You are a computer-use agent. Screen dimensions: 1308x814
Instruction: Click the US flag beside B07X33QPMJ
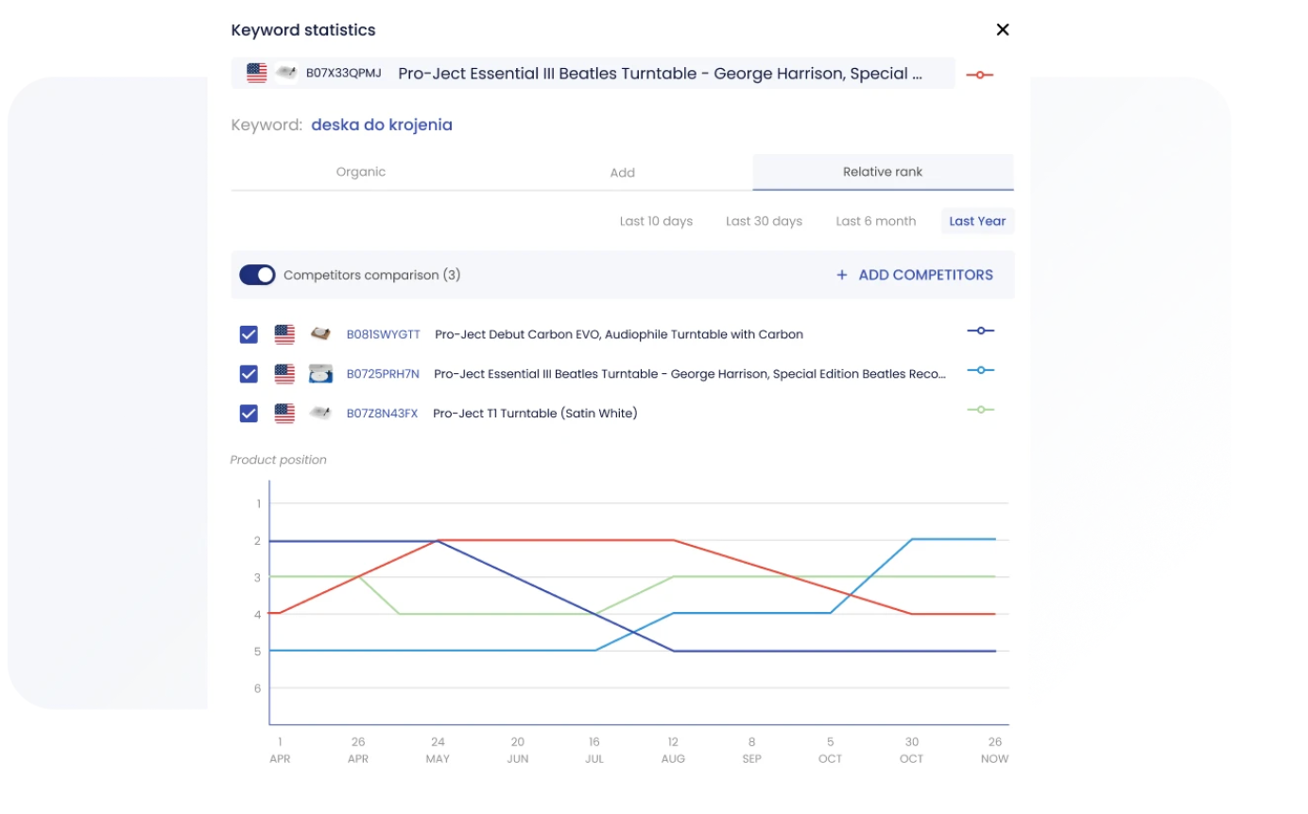click(257, 73)
